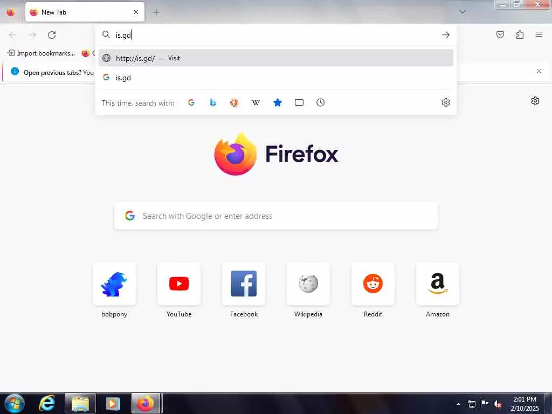
Task: Click Import bookmarks in bookmarks toolbar
Action: [x=41, y=53]
